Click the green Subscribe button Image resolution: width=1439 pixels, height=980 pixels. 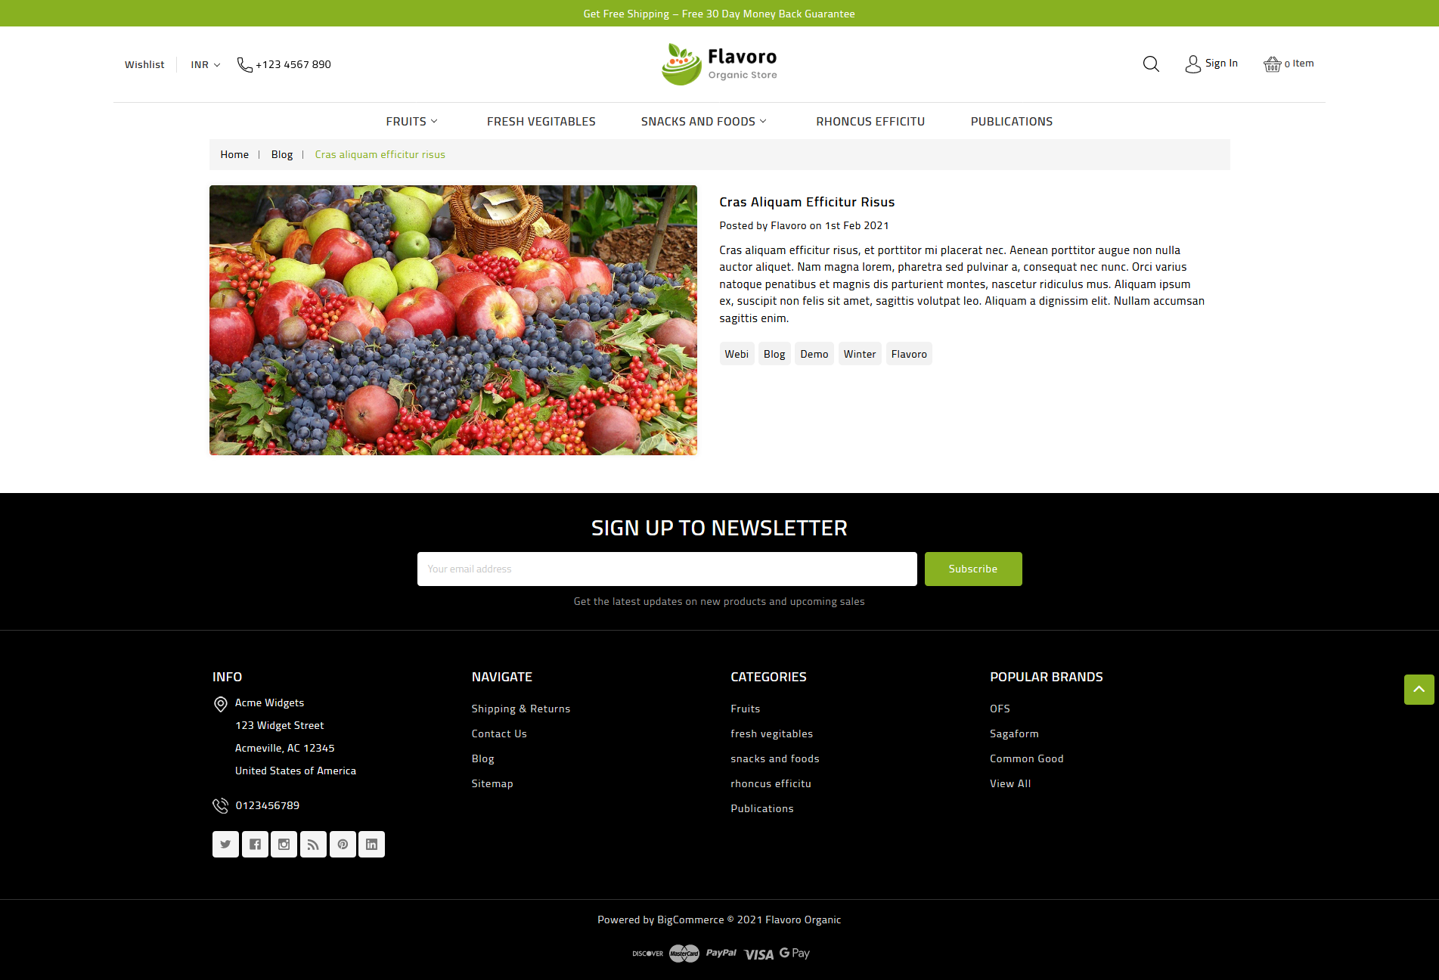(973, 569)
